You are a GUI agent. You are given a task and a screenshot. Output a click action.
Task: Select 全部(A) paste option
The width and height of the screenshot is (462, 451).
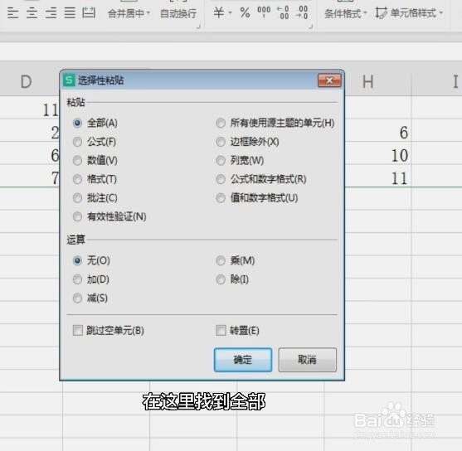95,124
